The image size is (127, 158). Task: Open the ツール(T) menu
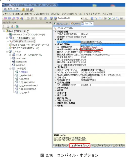80,14
